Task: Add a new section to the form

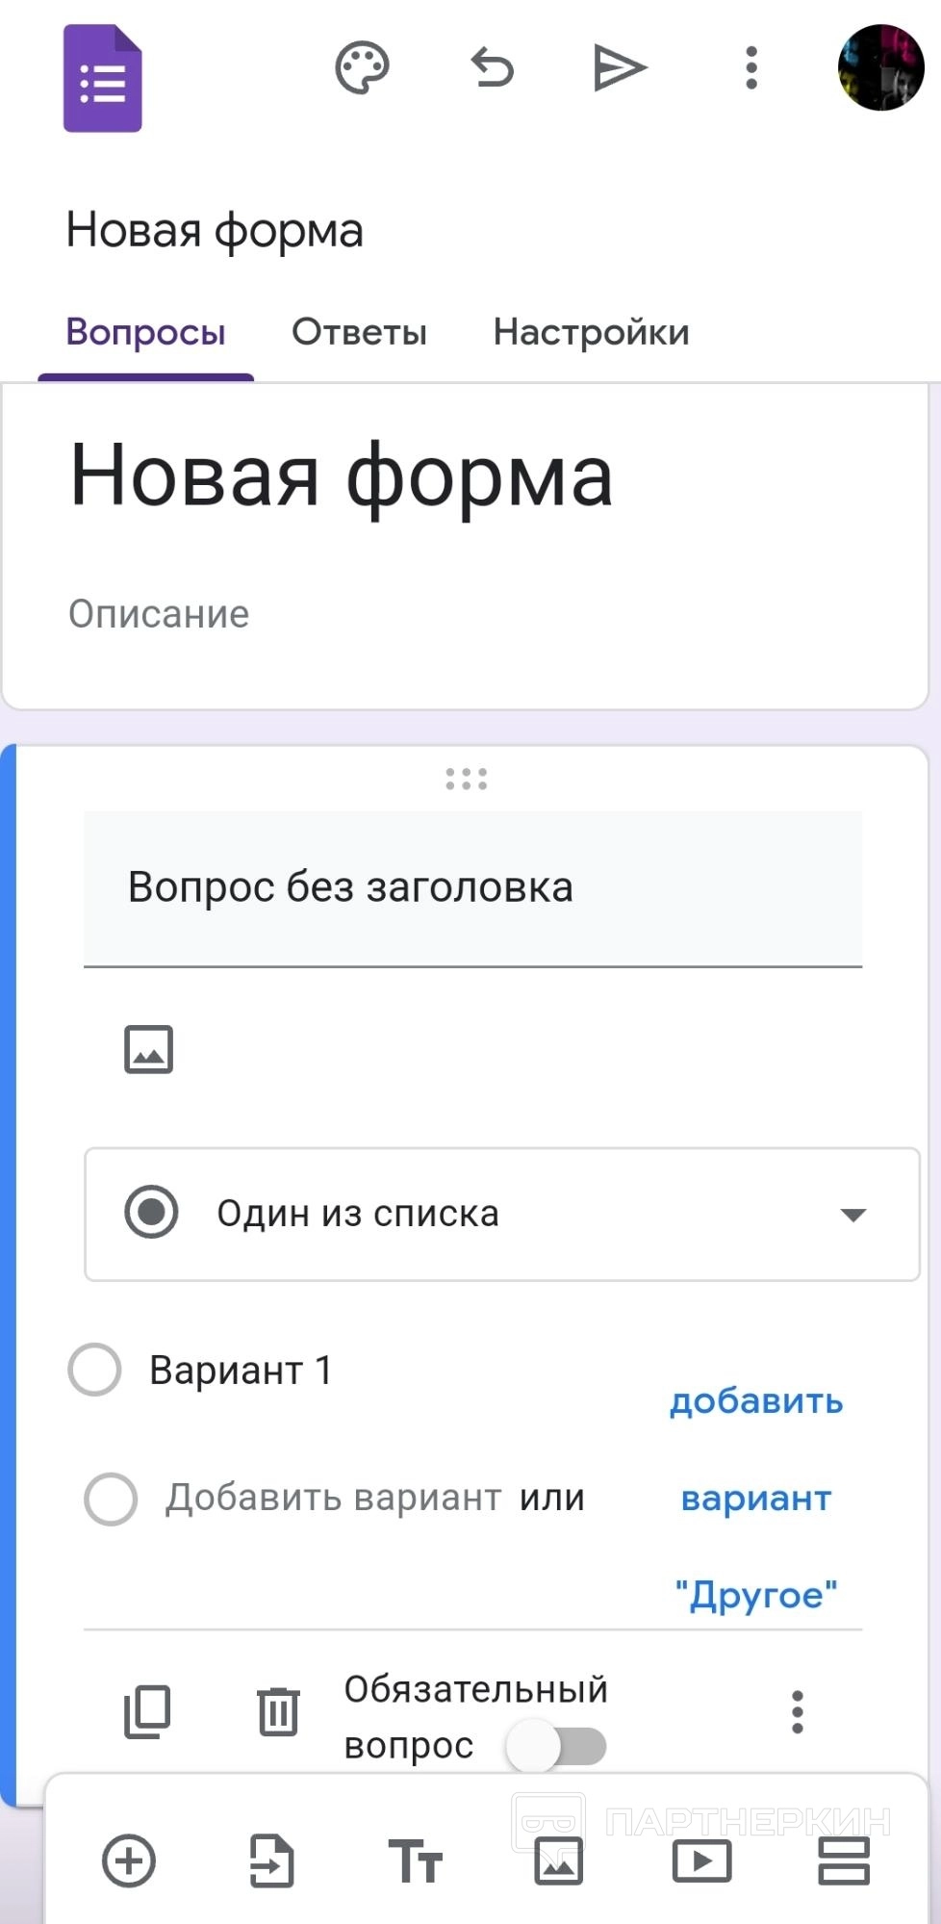Action: tap(844, 1860)
